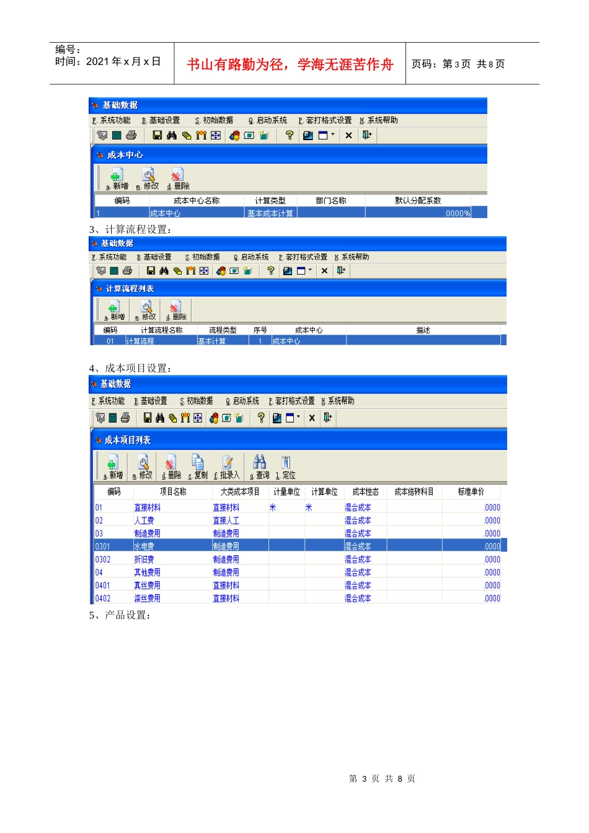Click the small binoculars toolbar icon above 成本项目列表

[x=160, y=418]
